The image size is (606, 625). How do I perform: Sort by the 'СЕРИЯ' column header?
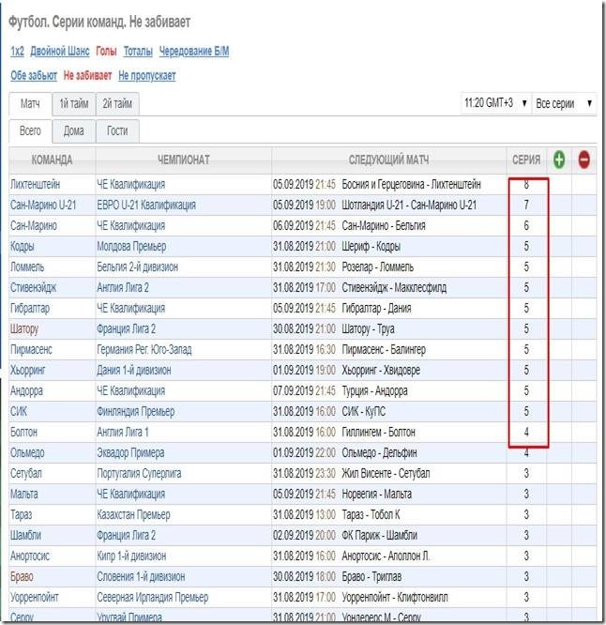click(525, 160)
